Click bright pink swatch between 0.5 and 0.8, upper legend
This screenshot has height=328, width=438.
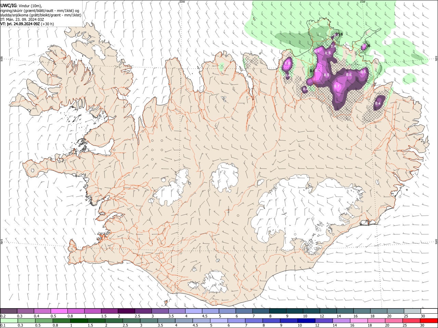[59, 311]
